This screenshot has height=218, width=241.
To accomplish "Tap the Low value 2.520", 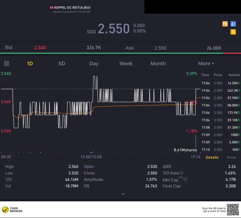I will [73, 173].
